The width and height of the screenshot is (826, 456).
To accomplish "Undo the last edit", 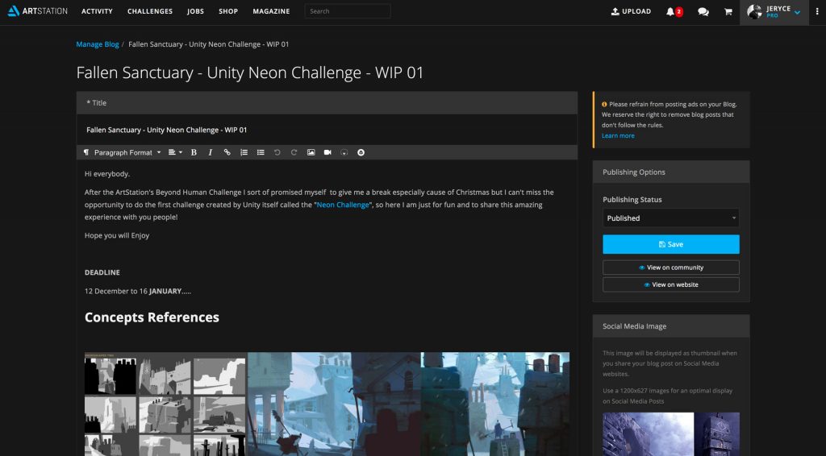I will coord(277,152).
